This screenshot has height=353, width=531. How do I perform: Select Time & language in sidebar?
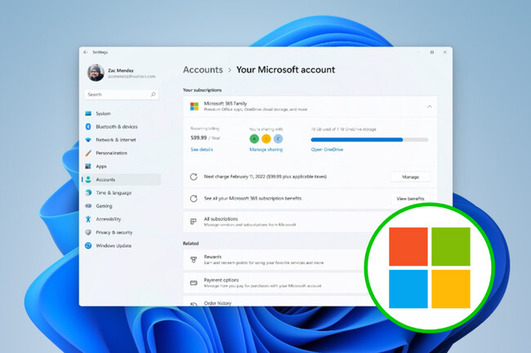click(113, 192)
